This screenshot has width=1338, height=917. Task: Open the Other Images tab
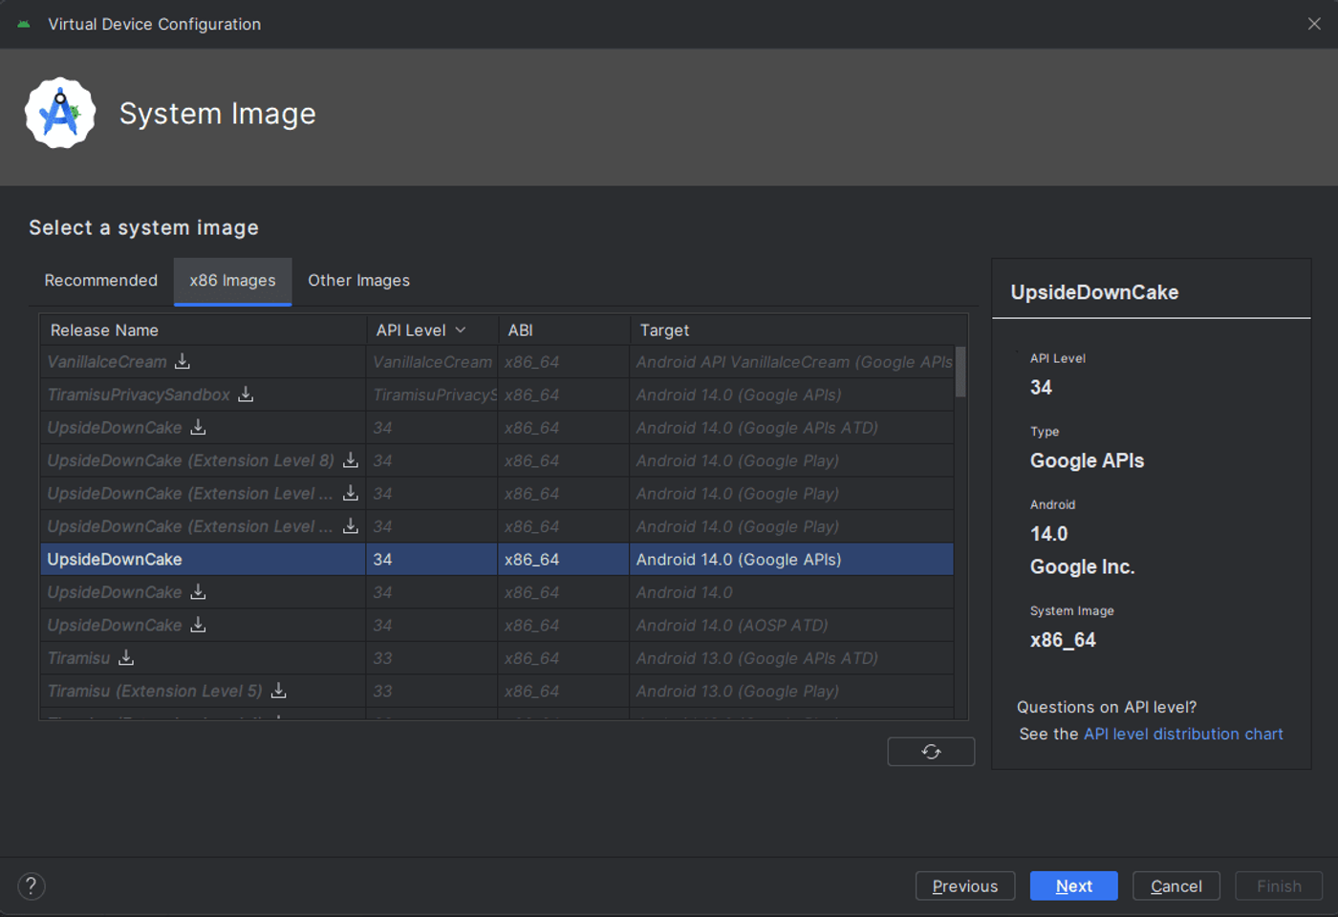358,280
